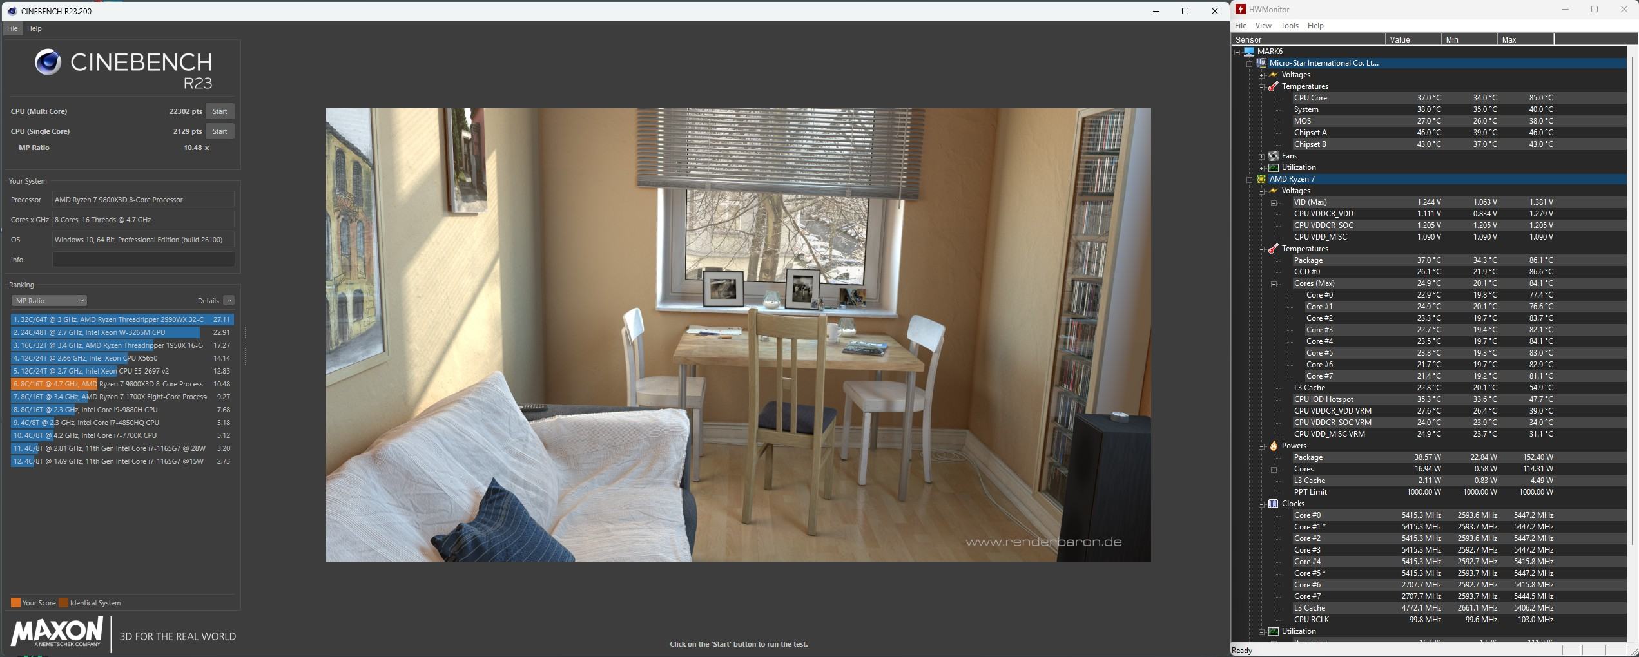The height and width of the screenshot is (657, 1639).
Task: Open HWMonitor Tools menu
Action: (x=1289, y=26)
